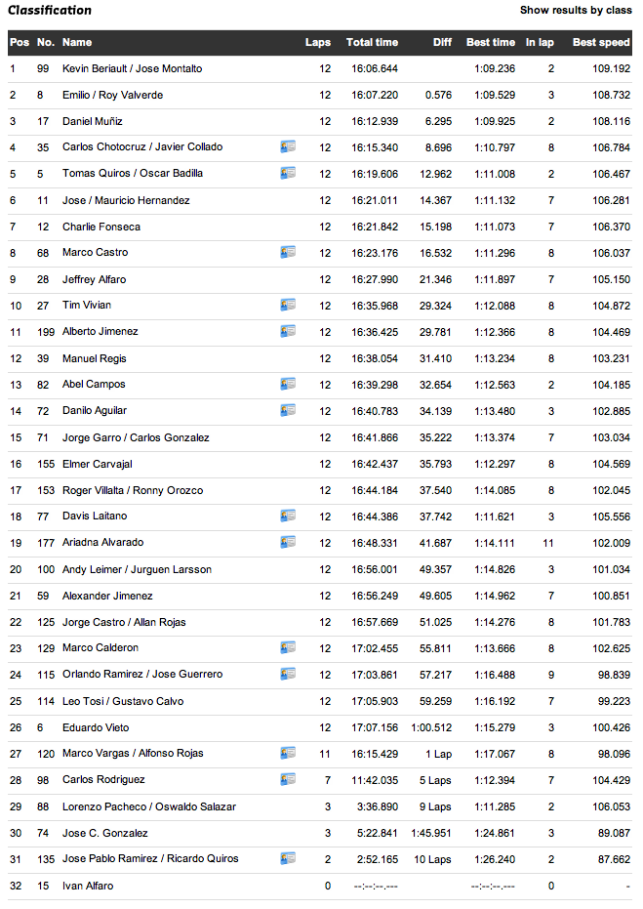
Task: Click card icon in Abel Campos row
Action: pos(288,384)
